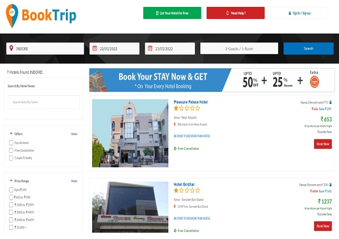Click the user icon beside Pleasure Palace signup discount
Viewport: 339px width, 239px height.
(330, 102)
